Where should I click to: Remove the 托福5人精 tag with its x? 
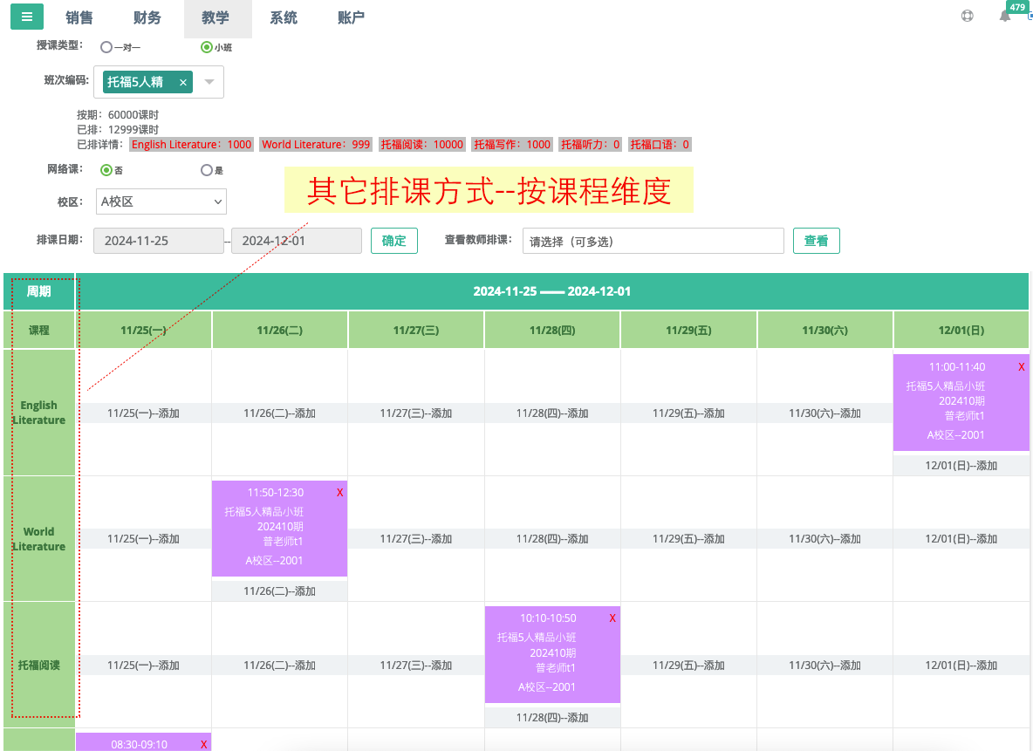183,82
